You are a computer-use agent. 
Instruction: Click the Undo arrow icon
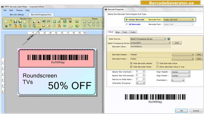[x=44, y=22]
